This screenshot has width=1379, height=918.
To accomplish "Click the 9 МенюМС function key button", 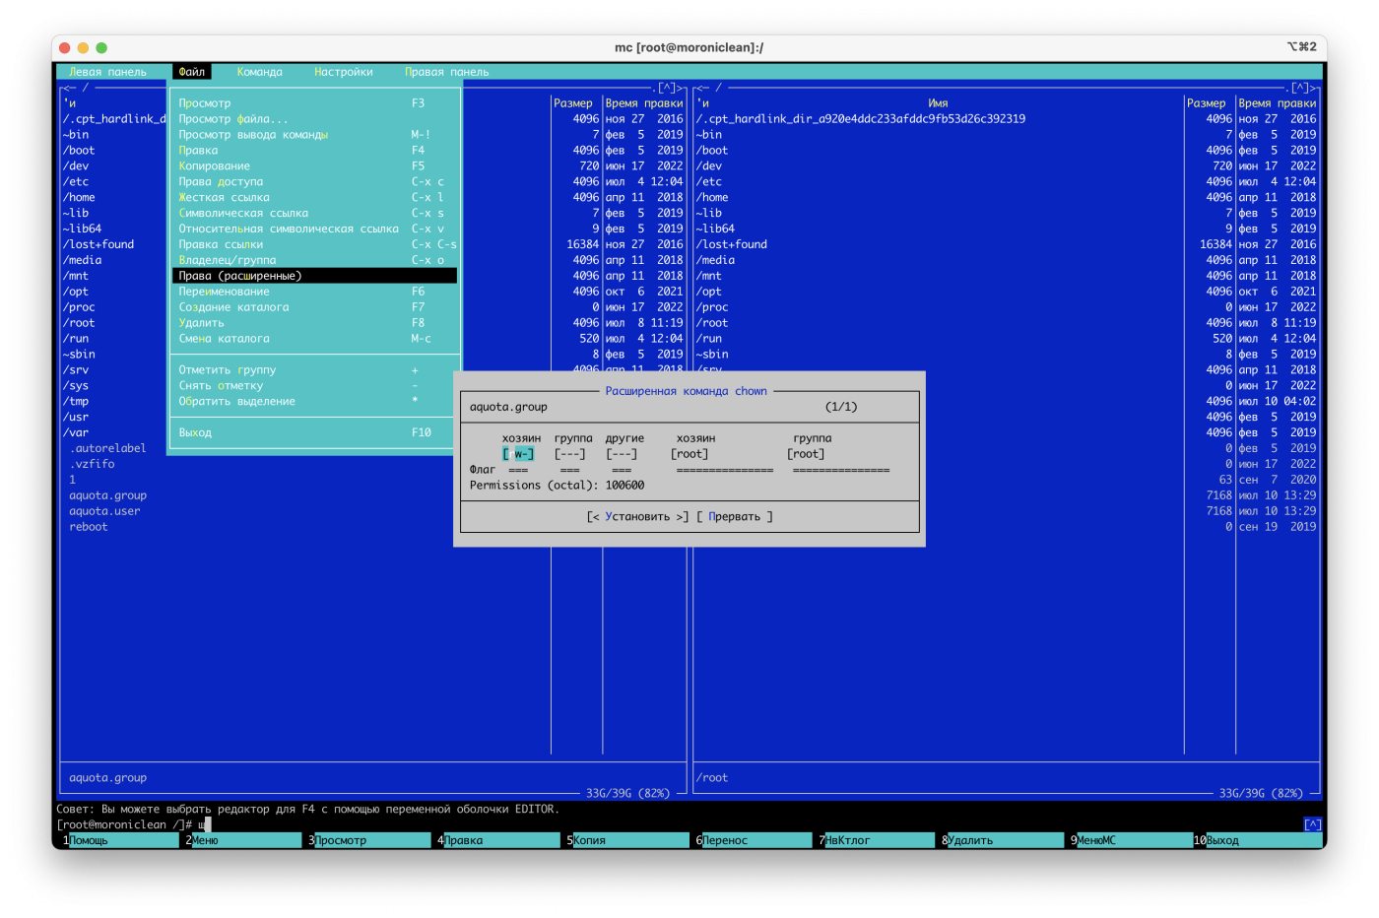I will (1131, 841).
